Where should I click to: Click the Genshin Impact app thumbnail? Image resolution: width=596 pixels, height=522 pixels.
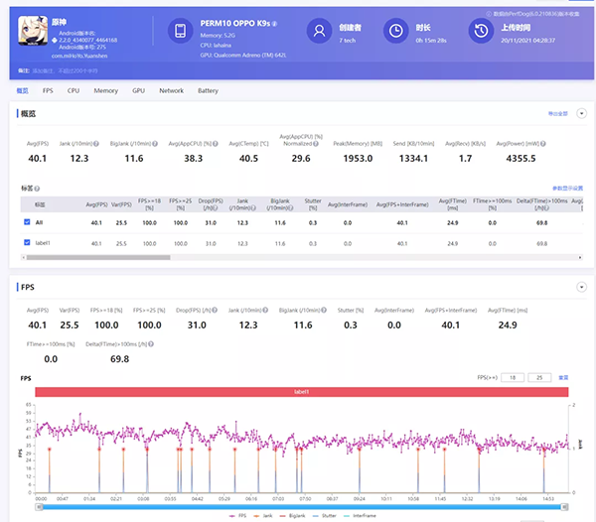click(31, 31)
